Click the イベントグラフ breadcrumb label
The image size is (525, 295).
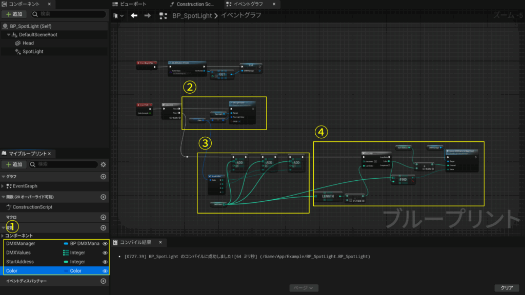click(241, 15)
